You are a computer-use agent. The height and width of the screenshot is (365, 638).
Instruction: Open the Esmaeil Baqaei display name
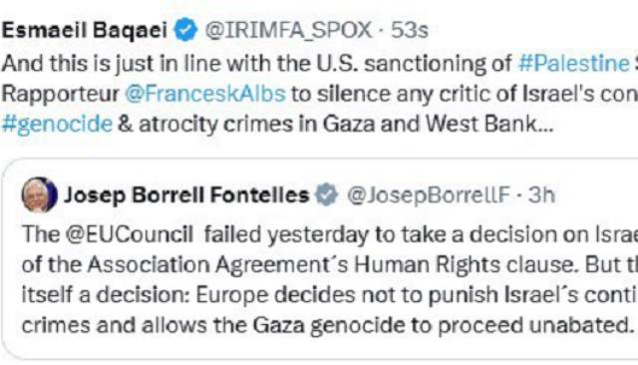[x=85, y=30]
